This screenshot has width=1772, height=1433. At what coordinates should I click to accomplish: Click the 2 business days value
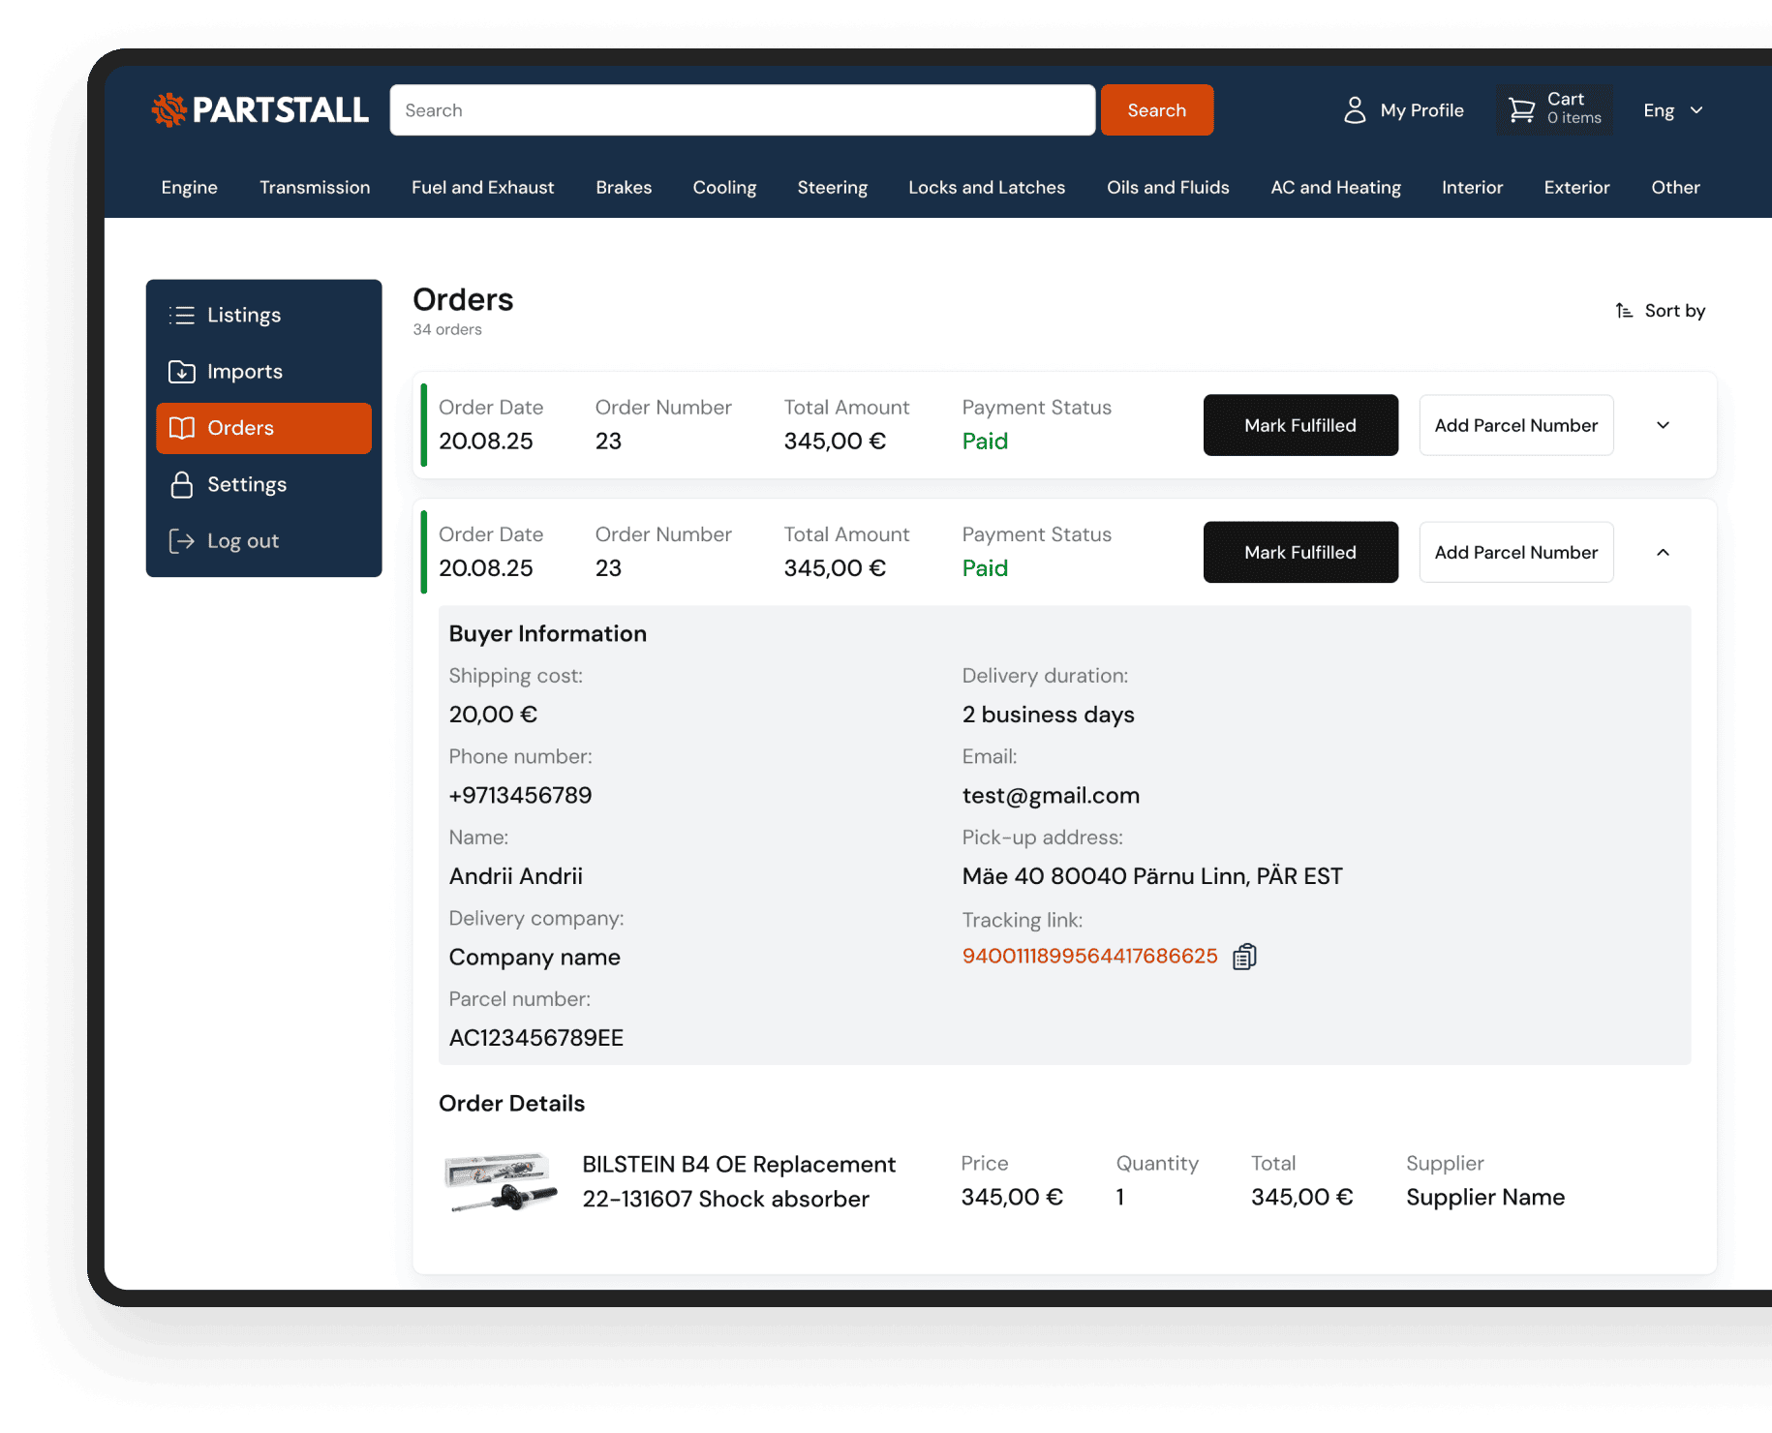pyautogui.click(x=1048, y=715)
